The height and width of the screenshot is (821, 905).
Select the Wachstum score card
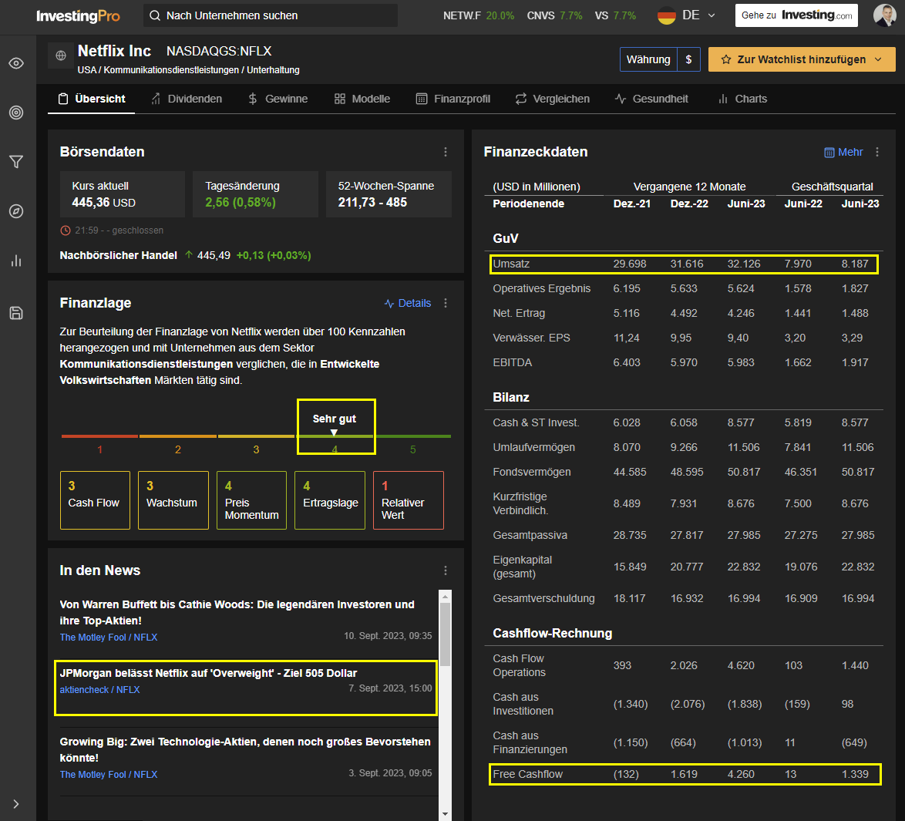(x=173, y=500)
